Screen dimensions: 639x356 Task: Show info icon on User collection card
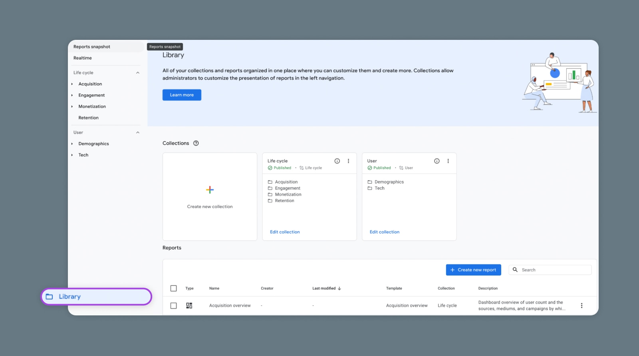click(437, 161)
